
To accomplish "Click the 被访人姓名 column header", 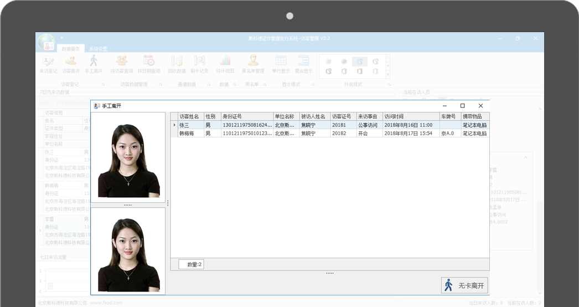I will click(x=315, y=116).
